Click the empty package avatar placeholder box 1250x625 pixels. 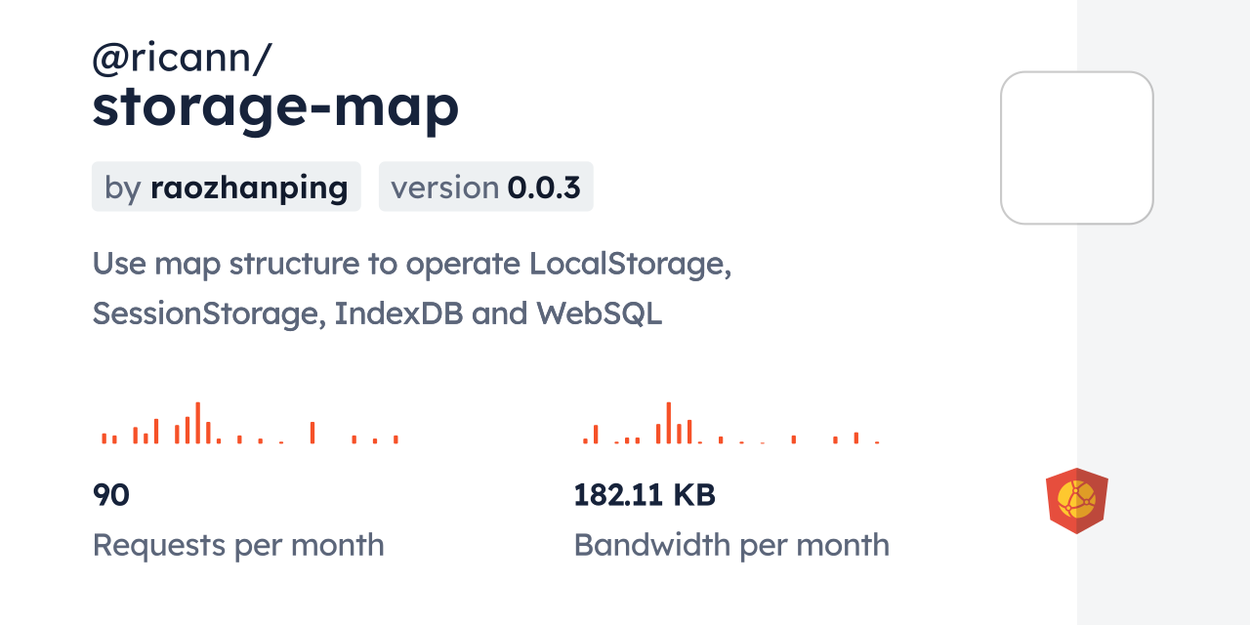pos(1077,147)
